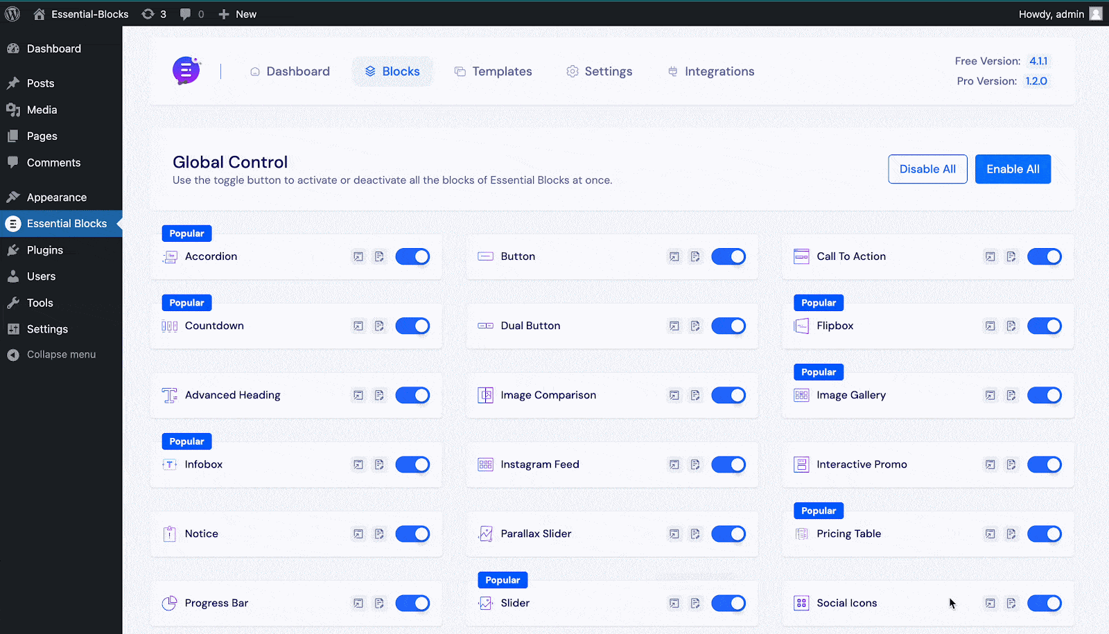
Task: Open the Call To Action documentation icon
Action: (x=1011, y=256)
